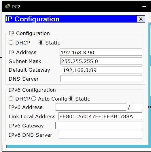The height and width of the screenshot is (152, 151).
Task: Click the IPv6 Gateway input field
Action: coord(99,125)
